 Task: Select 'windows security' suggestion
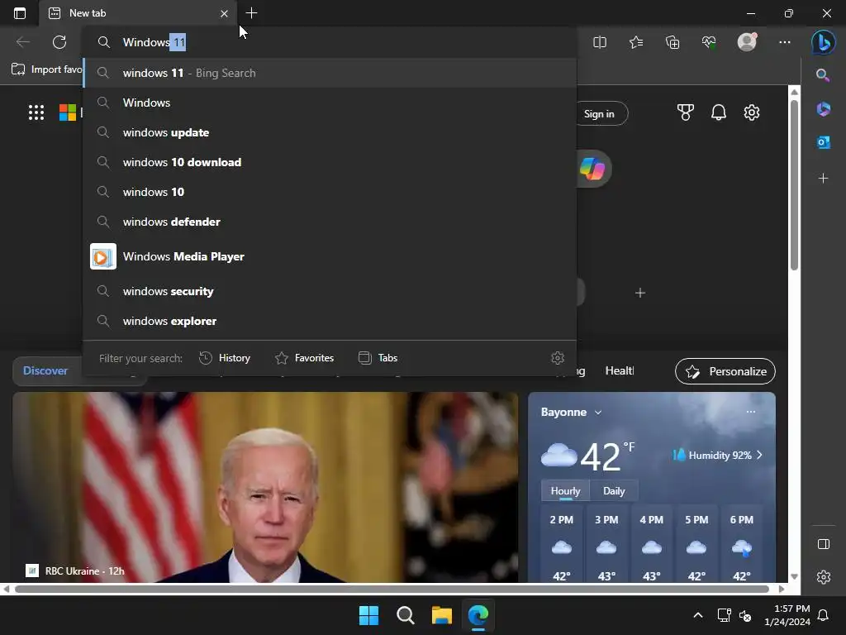pos(330,291)
